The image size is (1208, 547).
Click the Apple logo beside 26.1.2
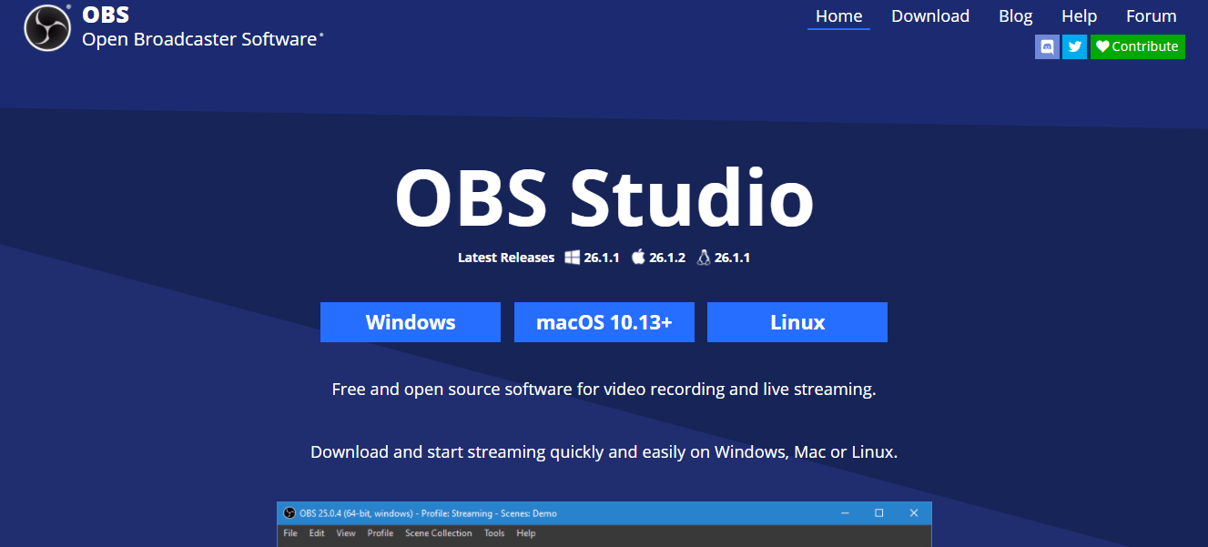[638, 258]
